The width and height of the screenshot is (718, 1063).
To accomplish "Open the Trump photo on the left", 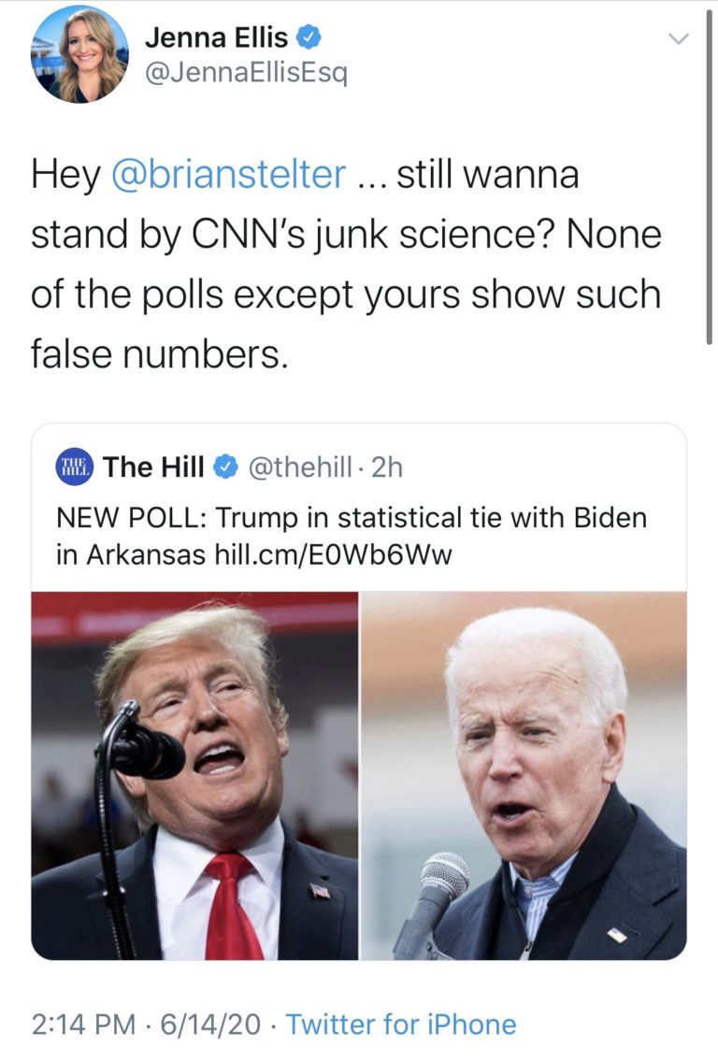I will (194, 775).
